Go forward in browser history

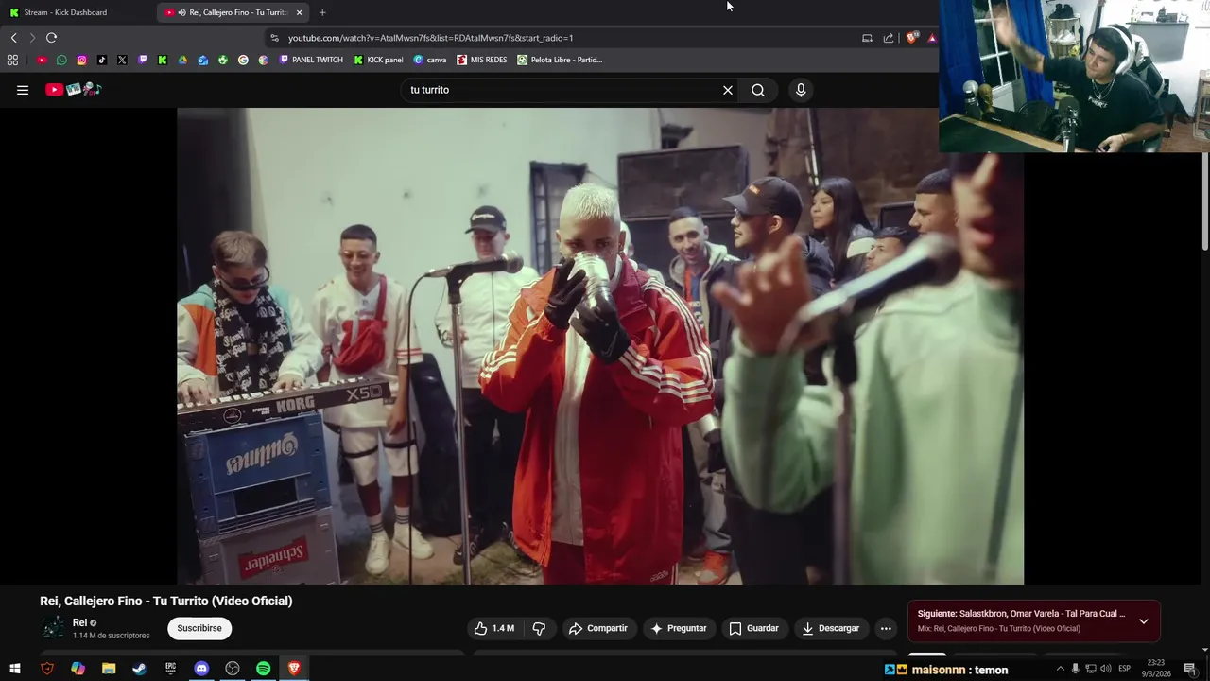tap(32, 38)
